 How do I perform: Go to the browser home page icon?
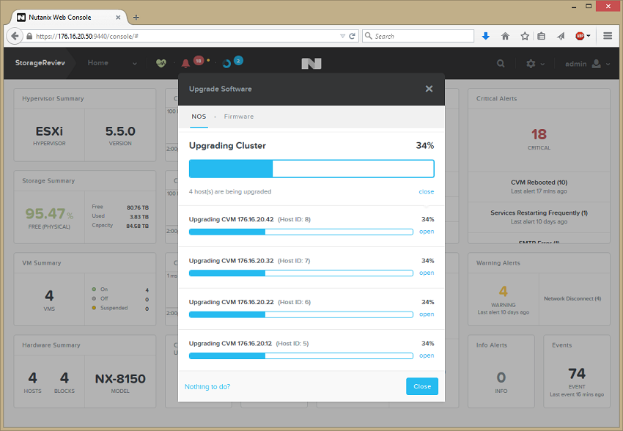coord(506,36)
